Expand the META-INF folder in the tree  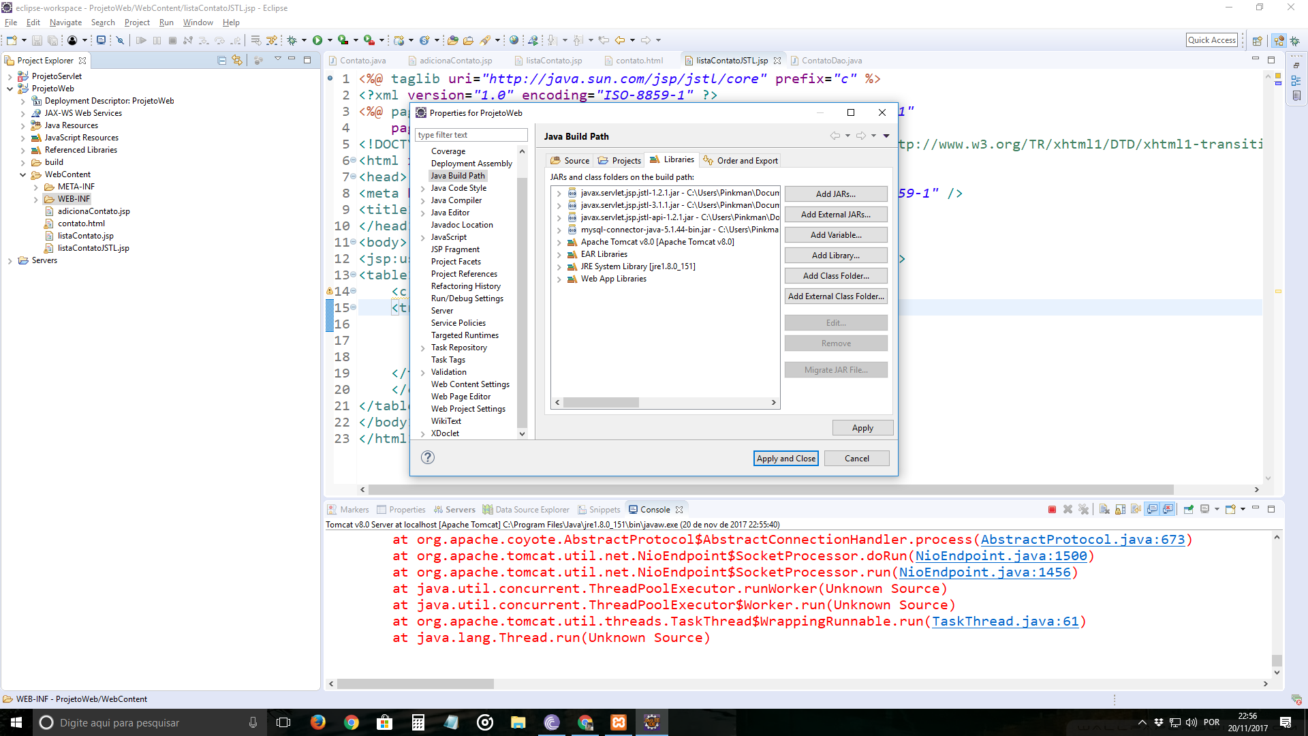[36, 187]
